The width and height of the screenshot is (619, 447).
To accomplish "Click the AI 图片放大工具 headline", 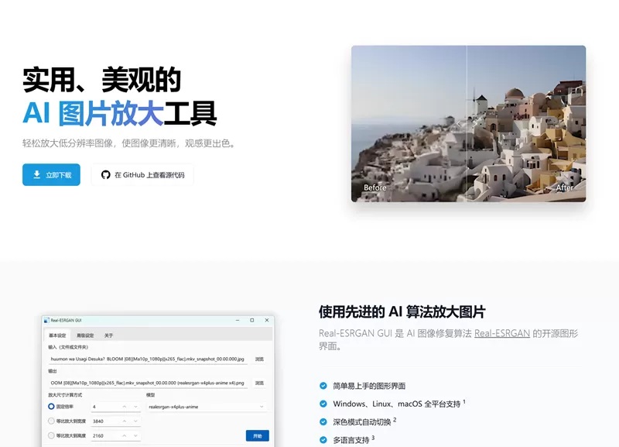I will point(120,113).
